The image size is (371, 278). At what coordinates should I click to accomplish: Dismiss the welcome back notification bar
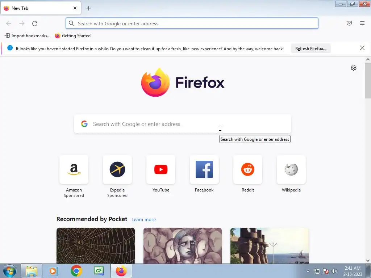tap(362, 48)
